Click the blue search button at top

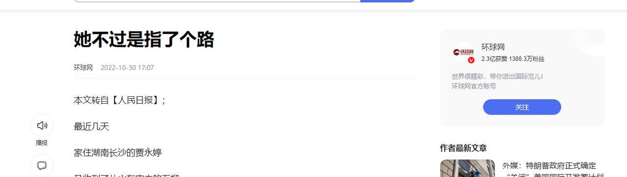tap(387, 1)
